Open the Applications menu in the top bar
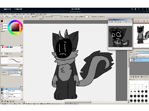The image size is (149, 111). (7, 9)
